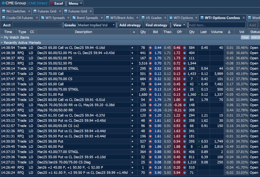Viewport: 260px width, 177px height.
Task: Click plus icon on Mar26 55.00/52.50 PS row
Action: 132,63
